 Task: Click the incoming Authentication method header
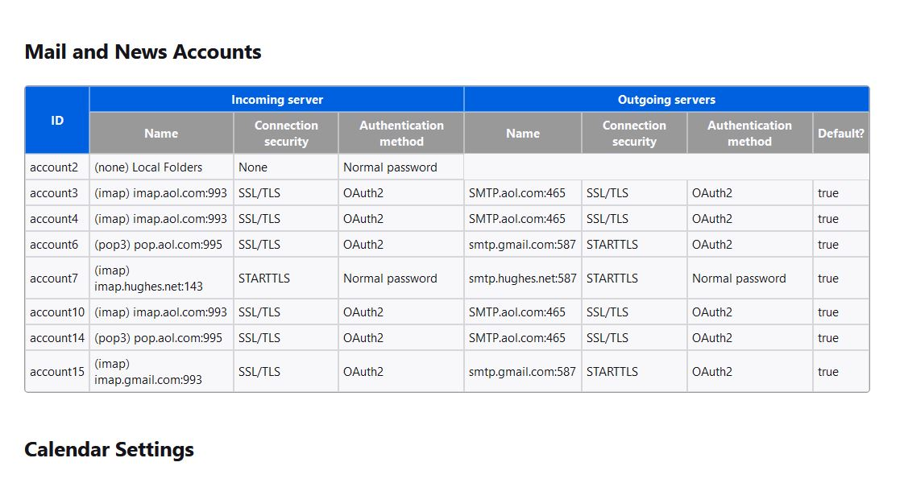point(401,134)
